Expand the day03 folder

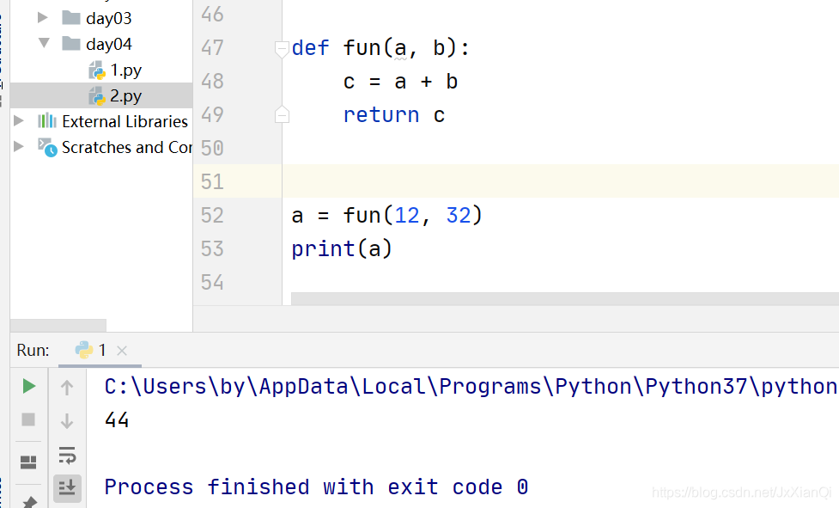(x=43, y=18)
